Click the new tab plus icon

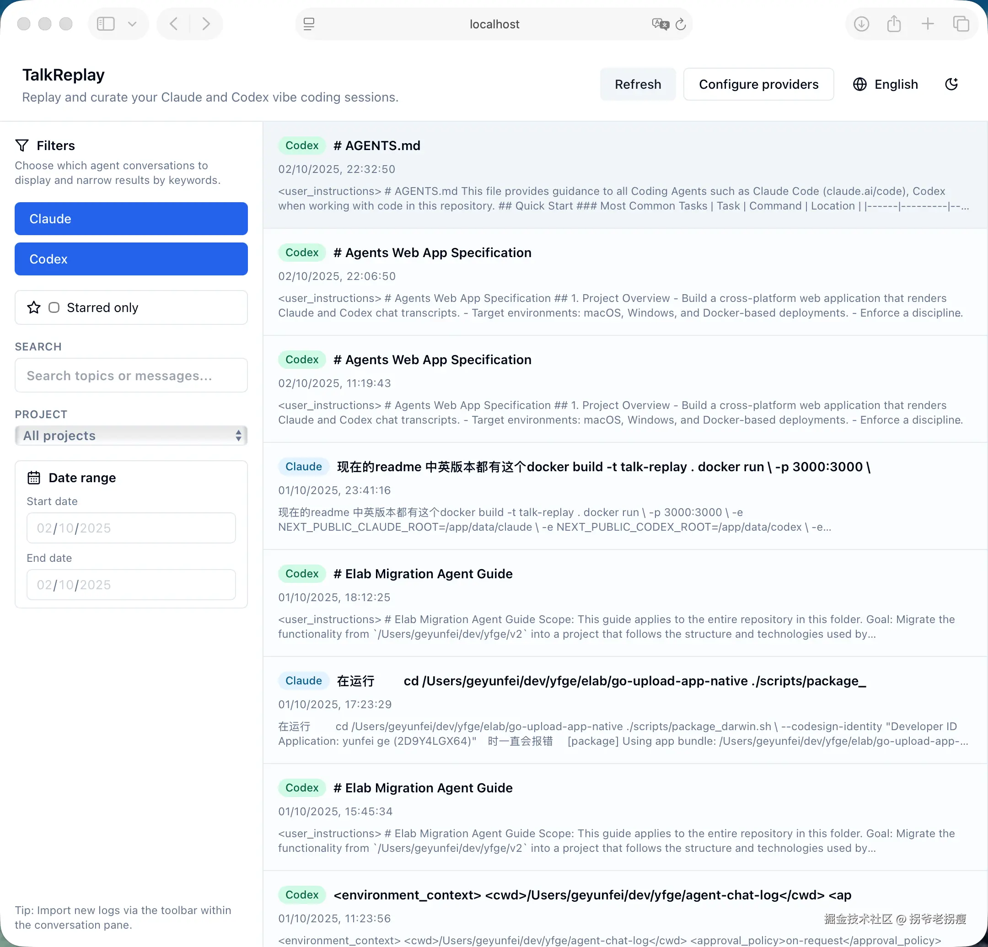928,24
